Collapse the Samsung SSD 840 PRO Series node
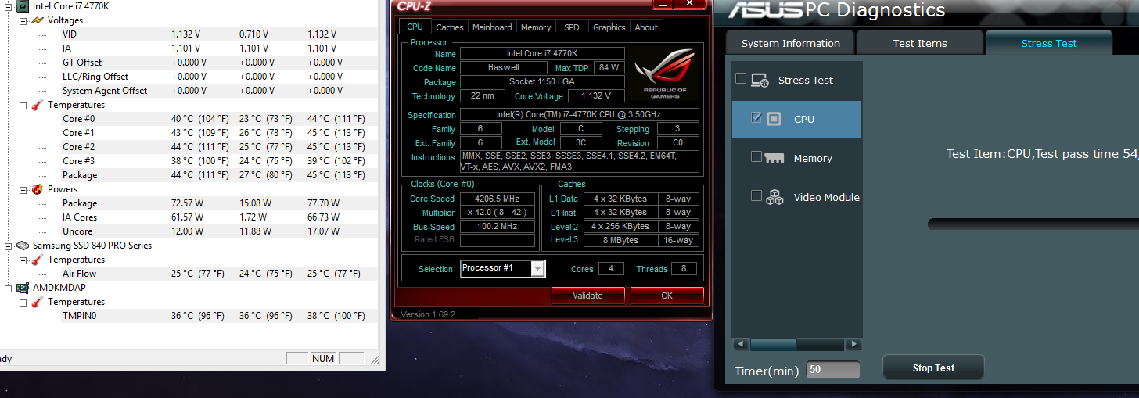 coord(9,246)
